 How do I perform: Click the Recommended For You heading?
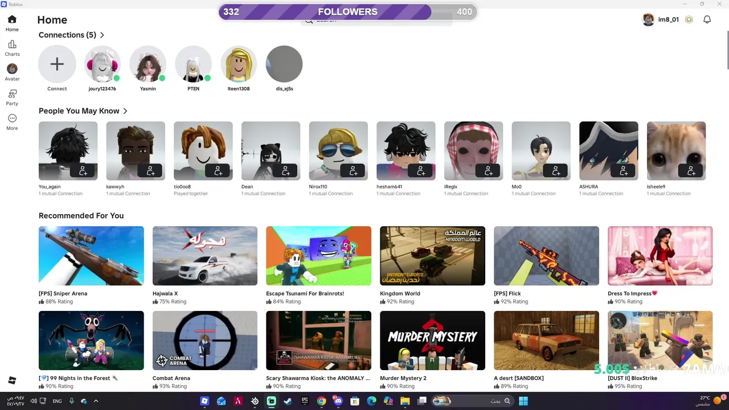[x=81, y=216]
